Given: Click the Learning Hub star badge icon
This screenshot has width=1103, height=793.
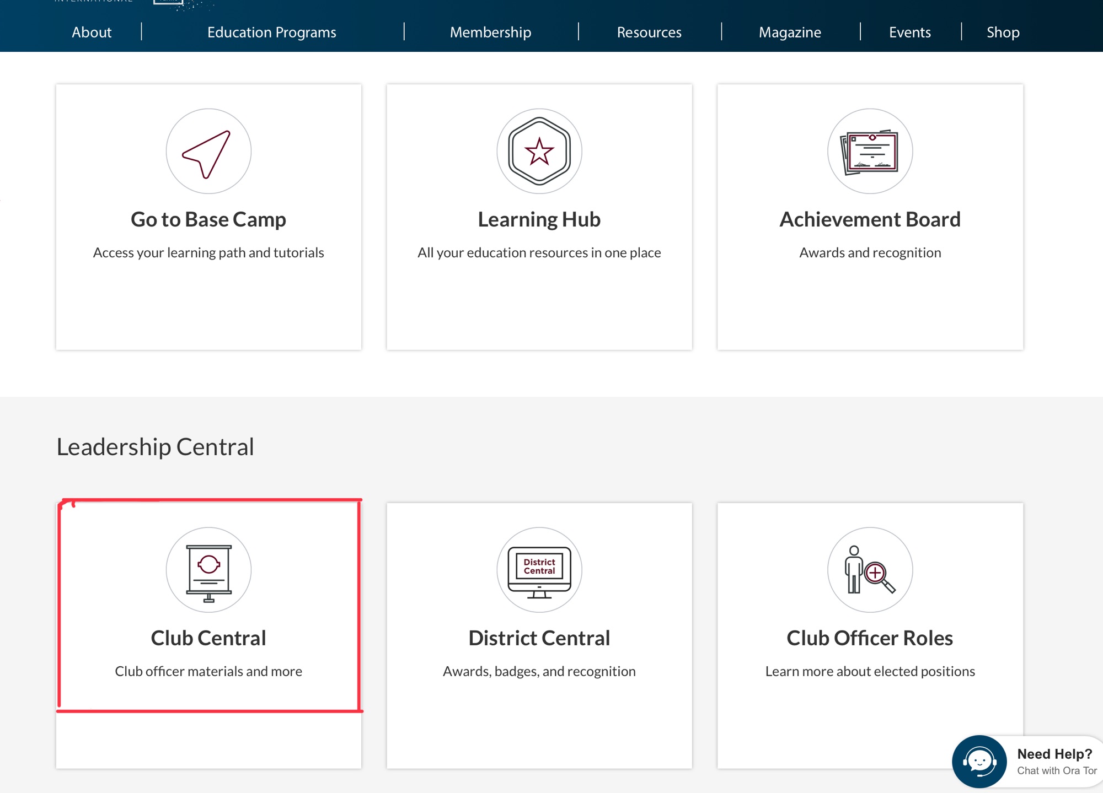Looking at the screenshot, I should coord(539,152).
